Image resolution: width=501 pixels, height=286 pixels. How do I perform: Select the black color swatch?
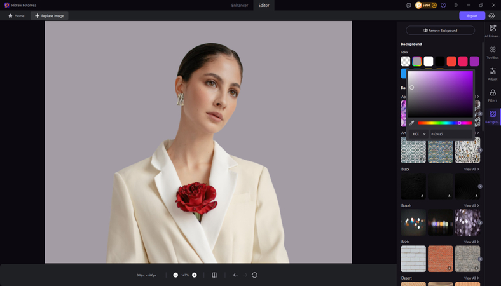[x=440, y=61]
